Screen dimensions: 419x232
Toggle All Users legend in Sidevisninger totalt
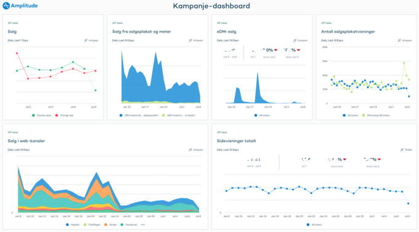pyautogui.click(x=314, y=225)
